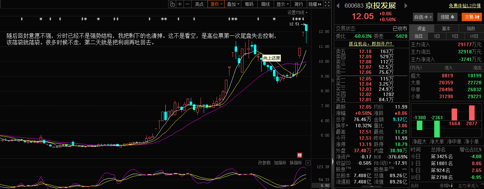Image resolution: width=484 pixels, height=189 pixels.
Task: Toggle 画线 drawing tools
Action: (x=265, y=4)
